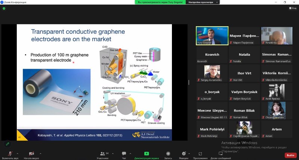299x160 pixels.
Task: Click the A.J. Drexel Nanomaterials Institute logo
Action: [x=151, y=135]
